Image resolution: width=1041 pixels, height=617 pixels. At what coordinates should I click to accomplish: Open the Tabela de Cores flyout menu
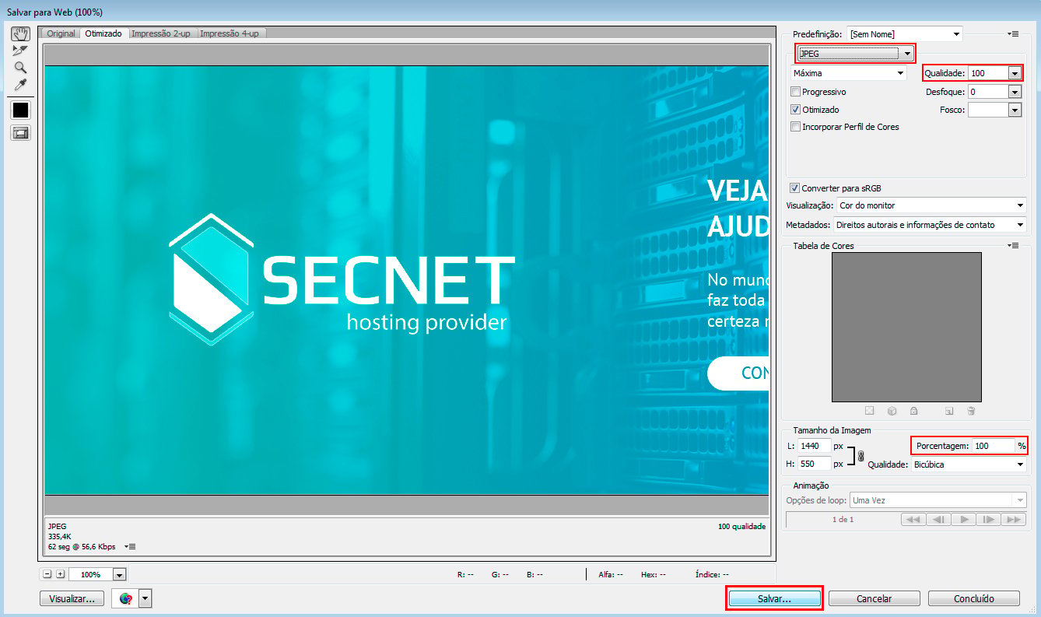click(x=1012, y=246)
